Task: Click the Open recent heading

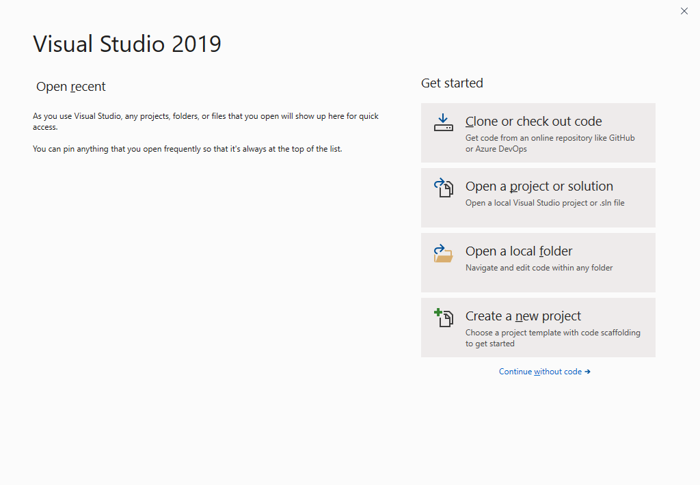Action: [71, 87]
